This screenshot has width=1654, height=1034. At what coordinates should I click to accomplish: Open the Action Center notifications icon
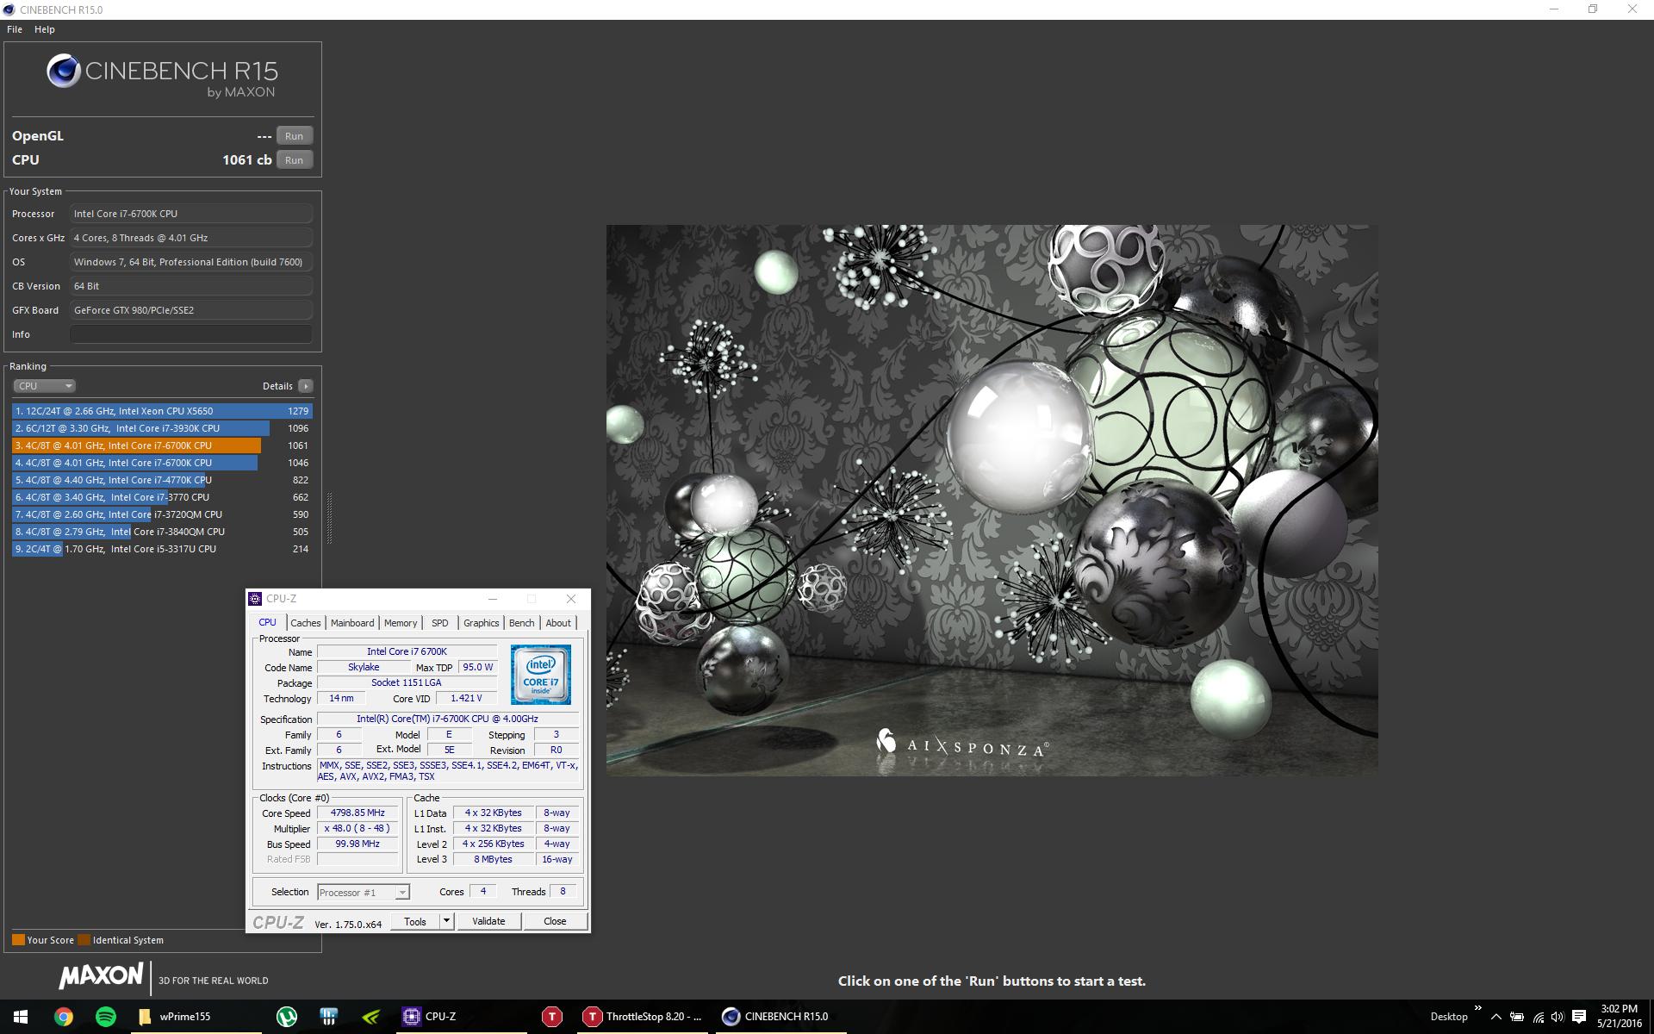pyautogui.click(x=1579, y=1017)
